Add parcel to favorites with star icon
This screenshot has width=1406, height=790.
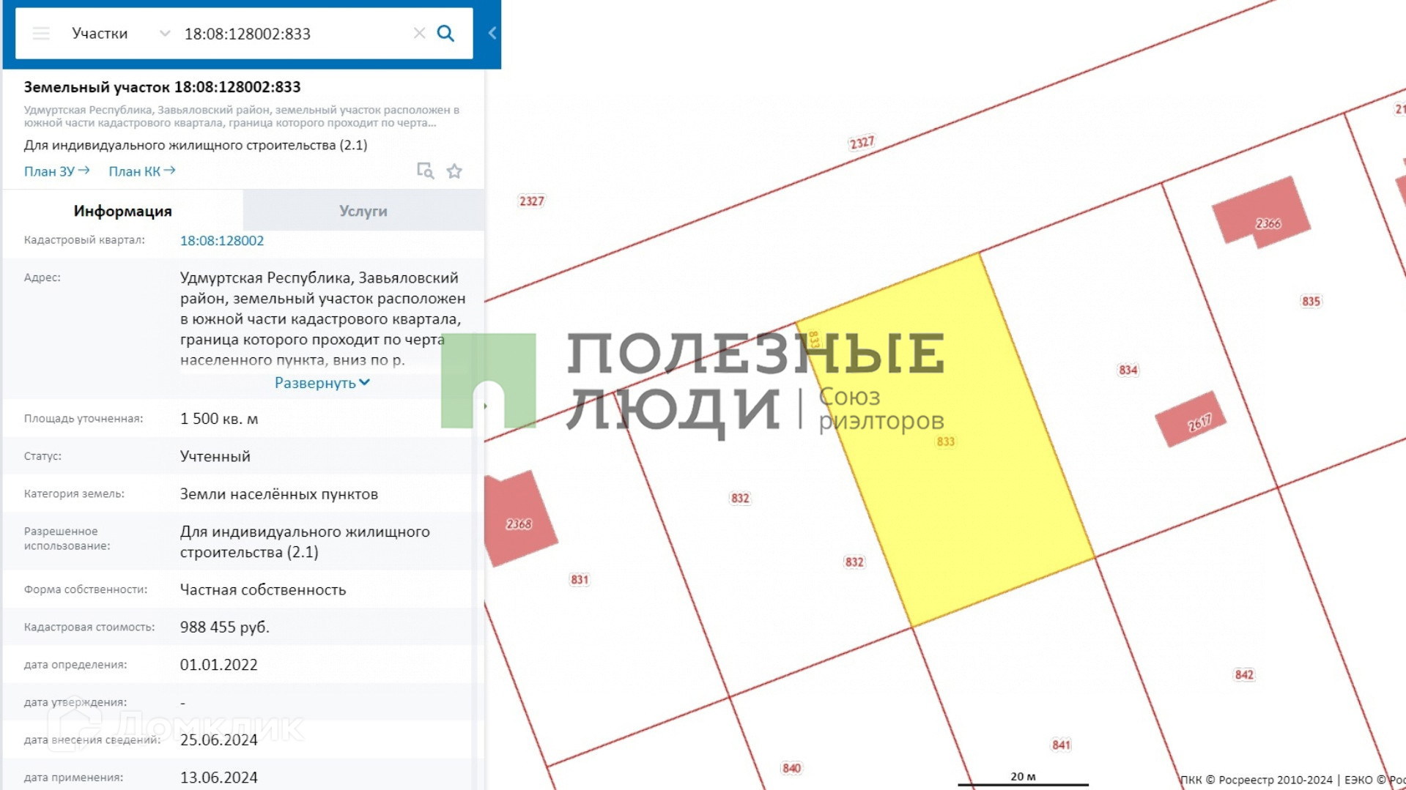pos(454,171)
